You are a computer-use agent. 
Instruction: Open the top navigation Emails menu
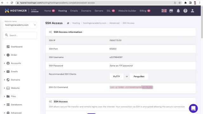[74, 11]
